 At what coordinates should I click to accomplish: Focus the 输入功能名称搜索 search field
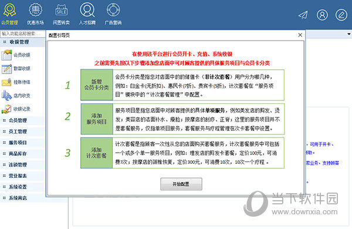[22, 33]
